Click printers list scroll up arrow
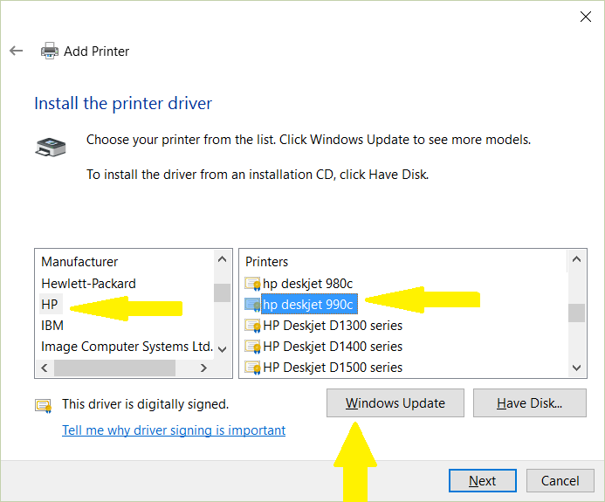Screen dimensions: 605x502 click(576, 259)
